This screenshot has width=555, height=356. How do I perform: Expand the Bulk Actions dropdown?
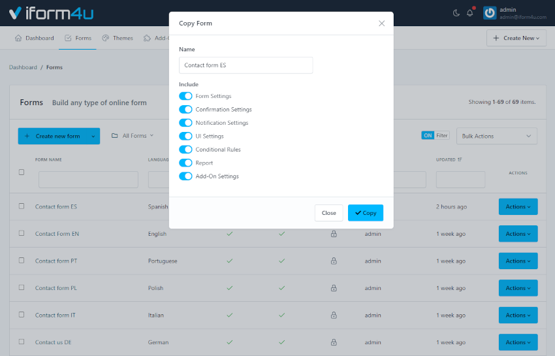click(x=496, y=136)
